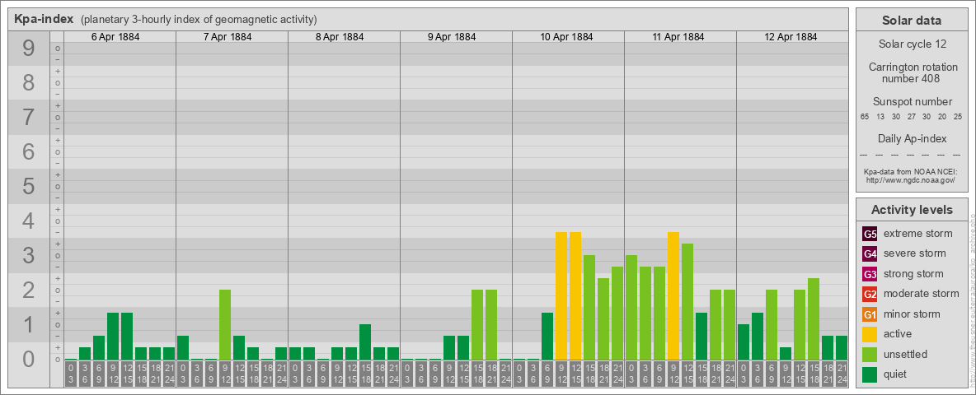Click the '0 3' time slot under 6 Apr
The height and width of the screenshot is (395, 976).
[71, 374]
